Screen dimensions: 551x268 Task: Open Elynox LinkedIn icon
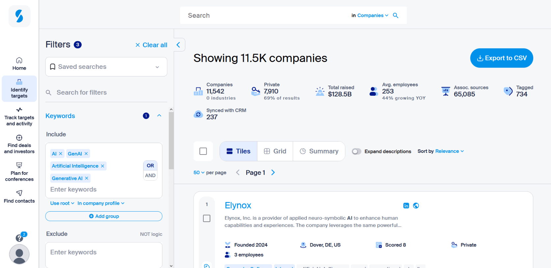click(406, 206)
